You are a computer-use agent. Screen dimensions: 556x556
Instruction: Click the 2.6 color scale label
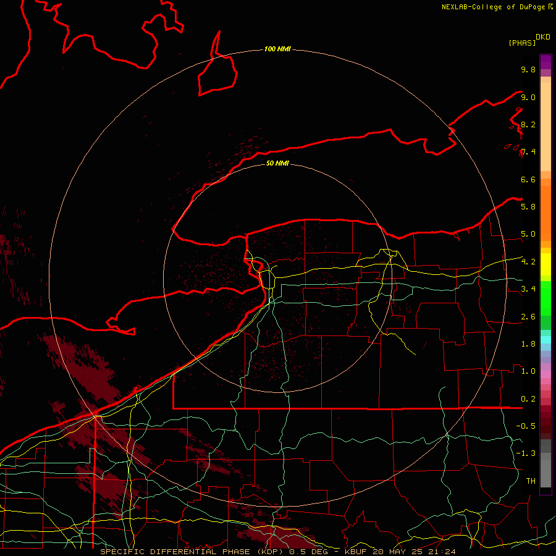[x=528, y=316]
